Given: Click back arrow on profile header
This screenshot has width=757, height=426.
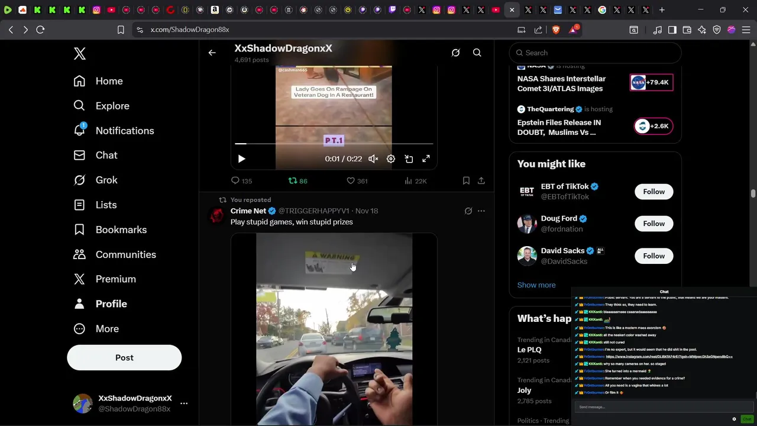Looking at the screenshot, I should [x=212, y=53].
